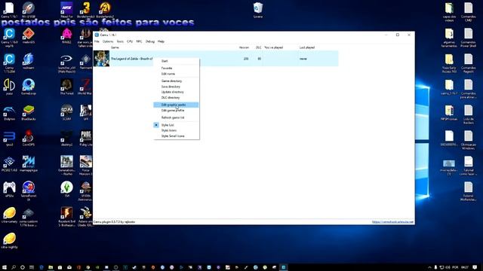Viewport: 483px width, 271px height.
Task: Open the Debug menu in Cemu
Action: (150, 41)
